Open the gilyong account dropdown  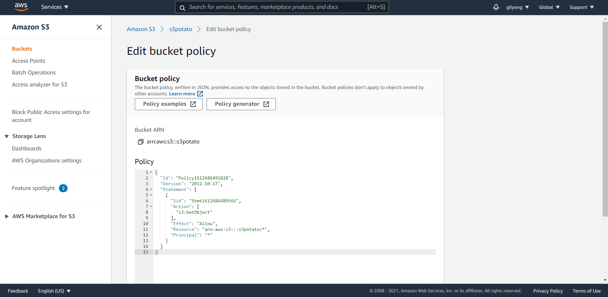click(x=517, y=7)
